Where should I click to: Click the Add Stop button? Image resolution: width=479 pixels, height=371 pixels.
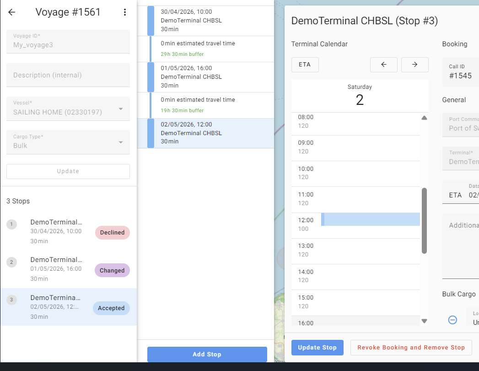click(x=207, y=354)
